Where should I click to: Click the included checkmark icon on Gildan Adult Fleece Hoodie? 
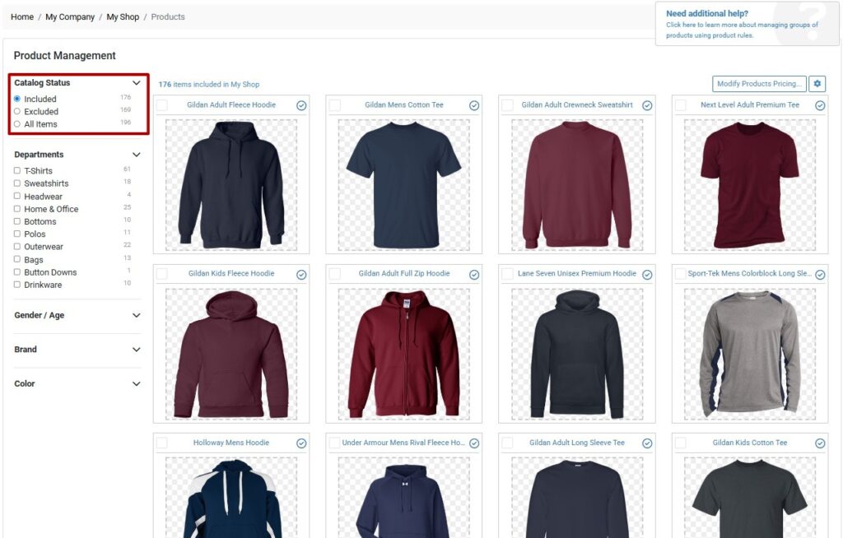(301, 105)
